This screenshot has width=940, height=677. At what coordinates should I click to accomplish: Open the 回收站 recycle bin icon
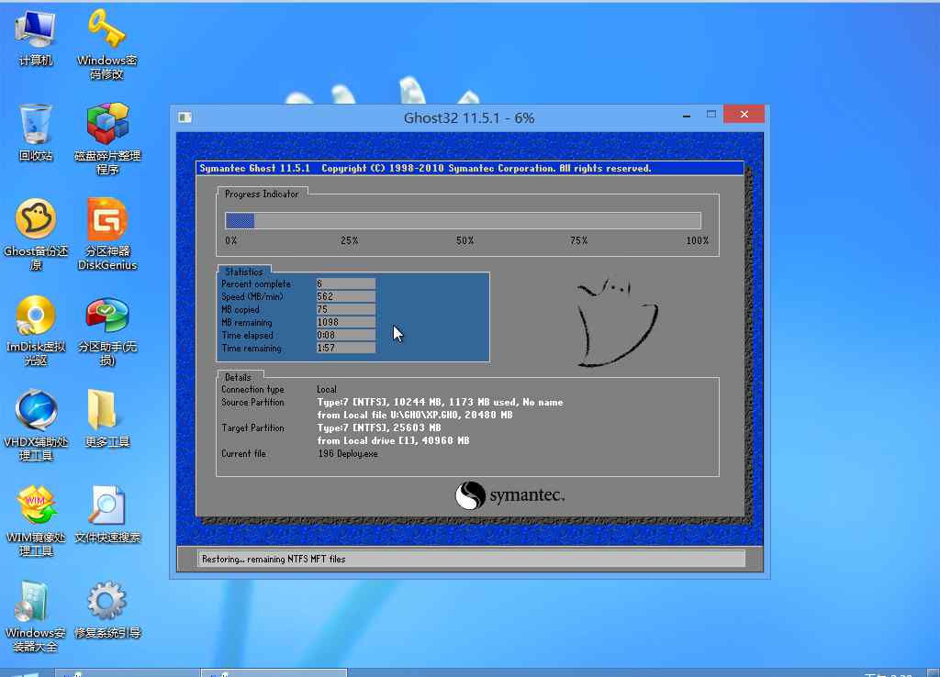pyautogui.click(x=36, y=132)
